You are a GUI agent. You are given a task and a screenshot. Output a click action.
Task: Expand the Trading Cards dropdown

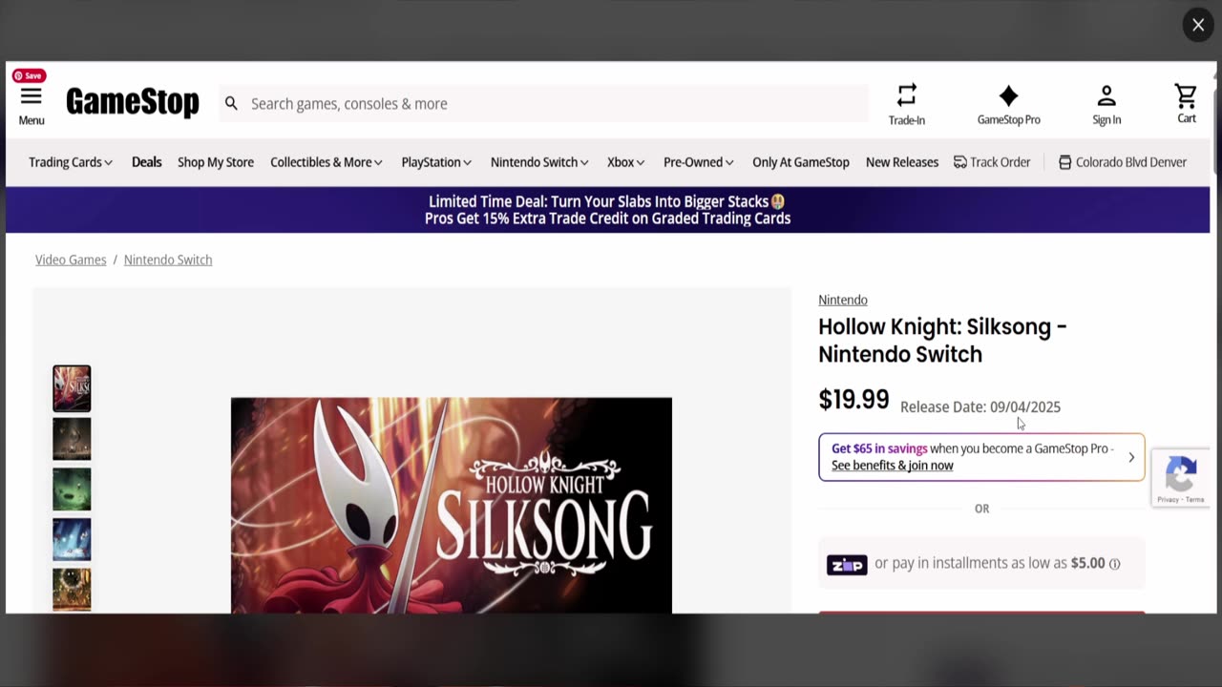pos(71,162)
